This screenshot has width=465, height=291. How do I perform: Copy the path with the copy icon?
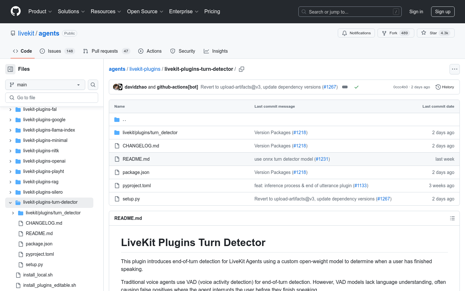(x=241, y=69)
